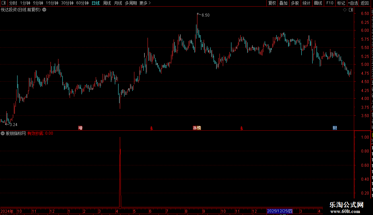373x215 pixels.
Task: Switch to 分时 intraday view
Action: [x=13, y=3]
